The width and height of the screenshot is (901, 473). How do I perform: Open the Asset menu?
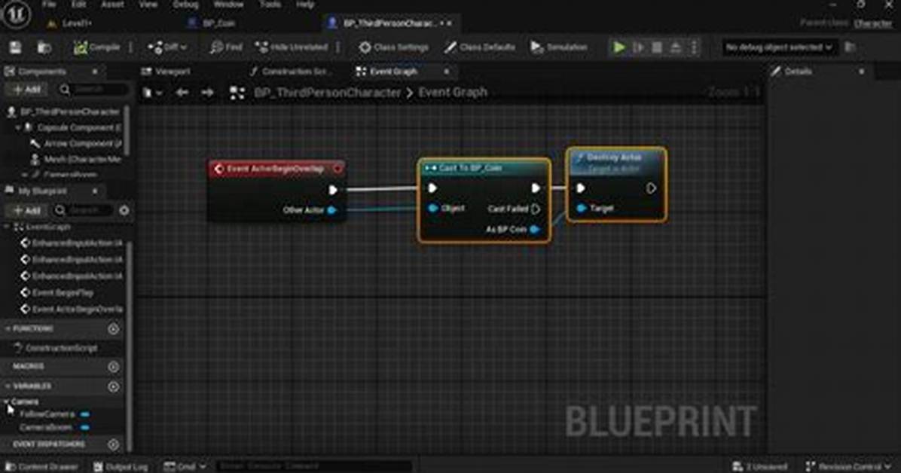(112, 4)
